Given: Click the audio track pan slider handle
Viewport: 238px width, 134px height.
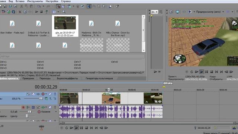Looking at the screenshot, I should point(27,116).
